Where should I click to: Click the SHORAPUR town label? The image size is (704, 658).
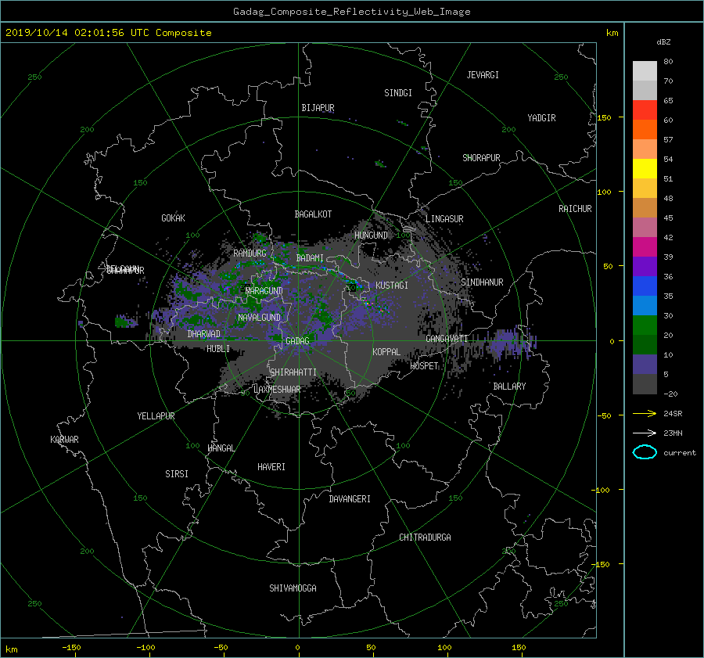pos(481,158)
